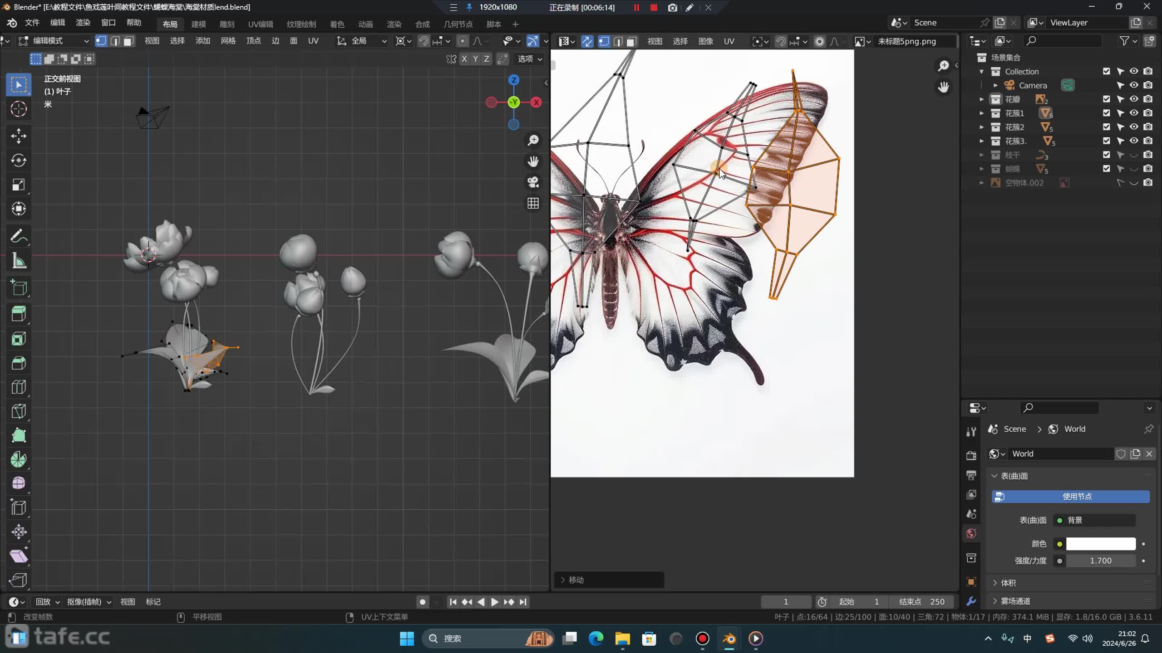Open the 渲染 menu in top bar
This screenshot has width=1162, height=653.
[83, 23]
